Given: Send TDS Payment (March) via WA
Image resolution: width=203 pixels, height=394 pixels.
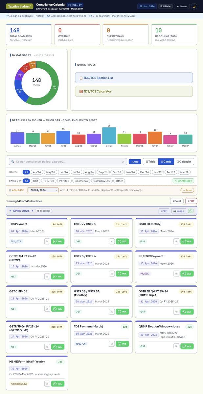Looking at the screenshot, I should 123,344.
